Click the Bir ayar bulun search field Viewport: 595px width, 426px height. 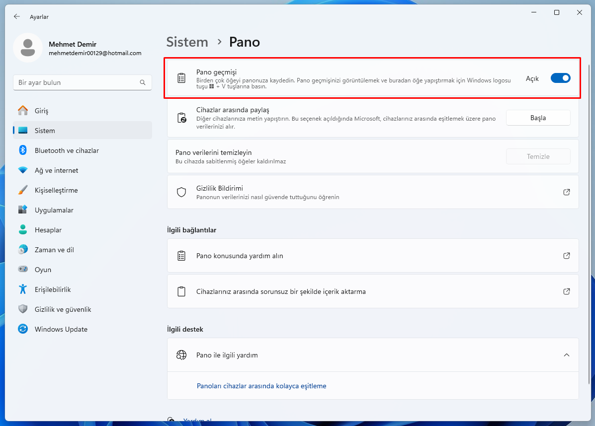coord(82,82)
